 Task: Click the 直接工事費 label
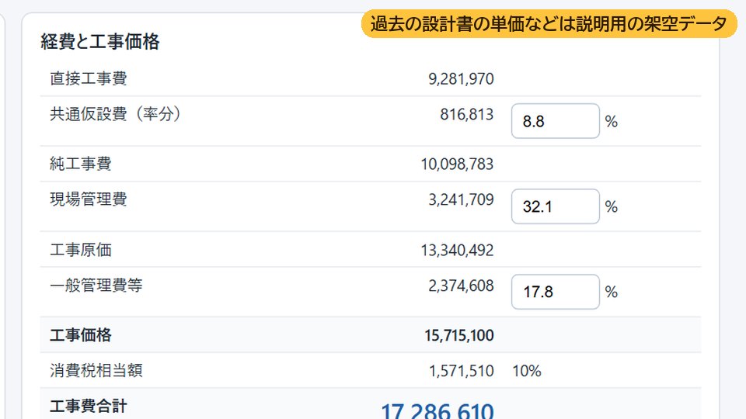pos(89,78)
